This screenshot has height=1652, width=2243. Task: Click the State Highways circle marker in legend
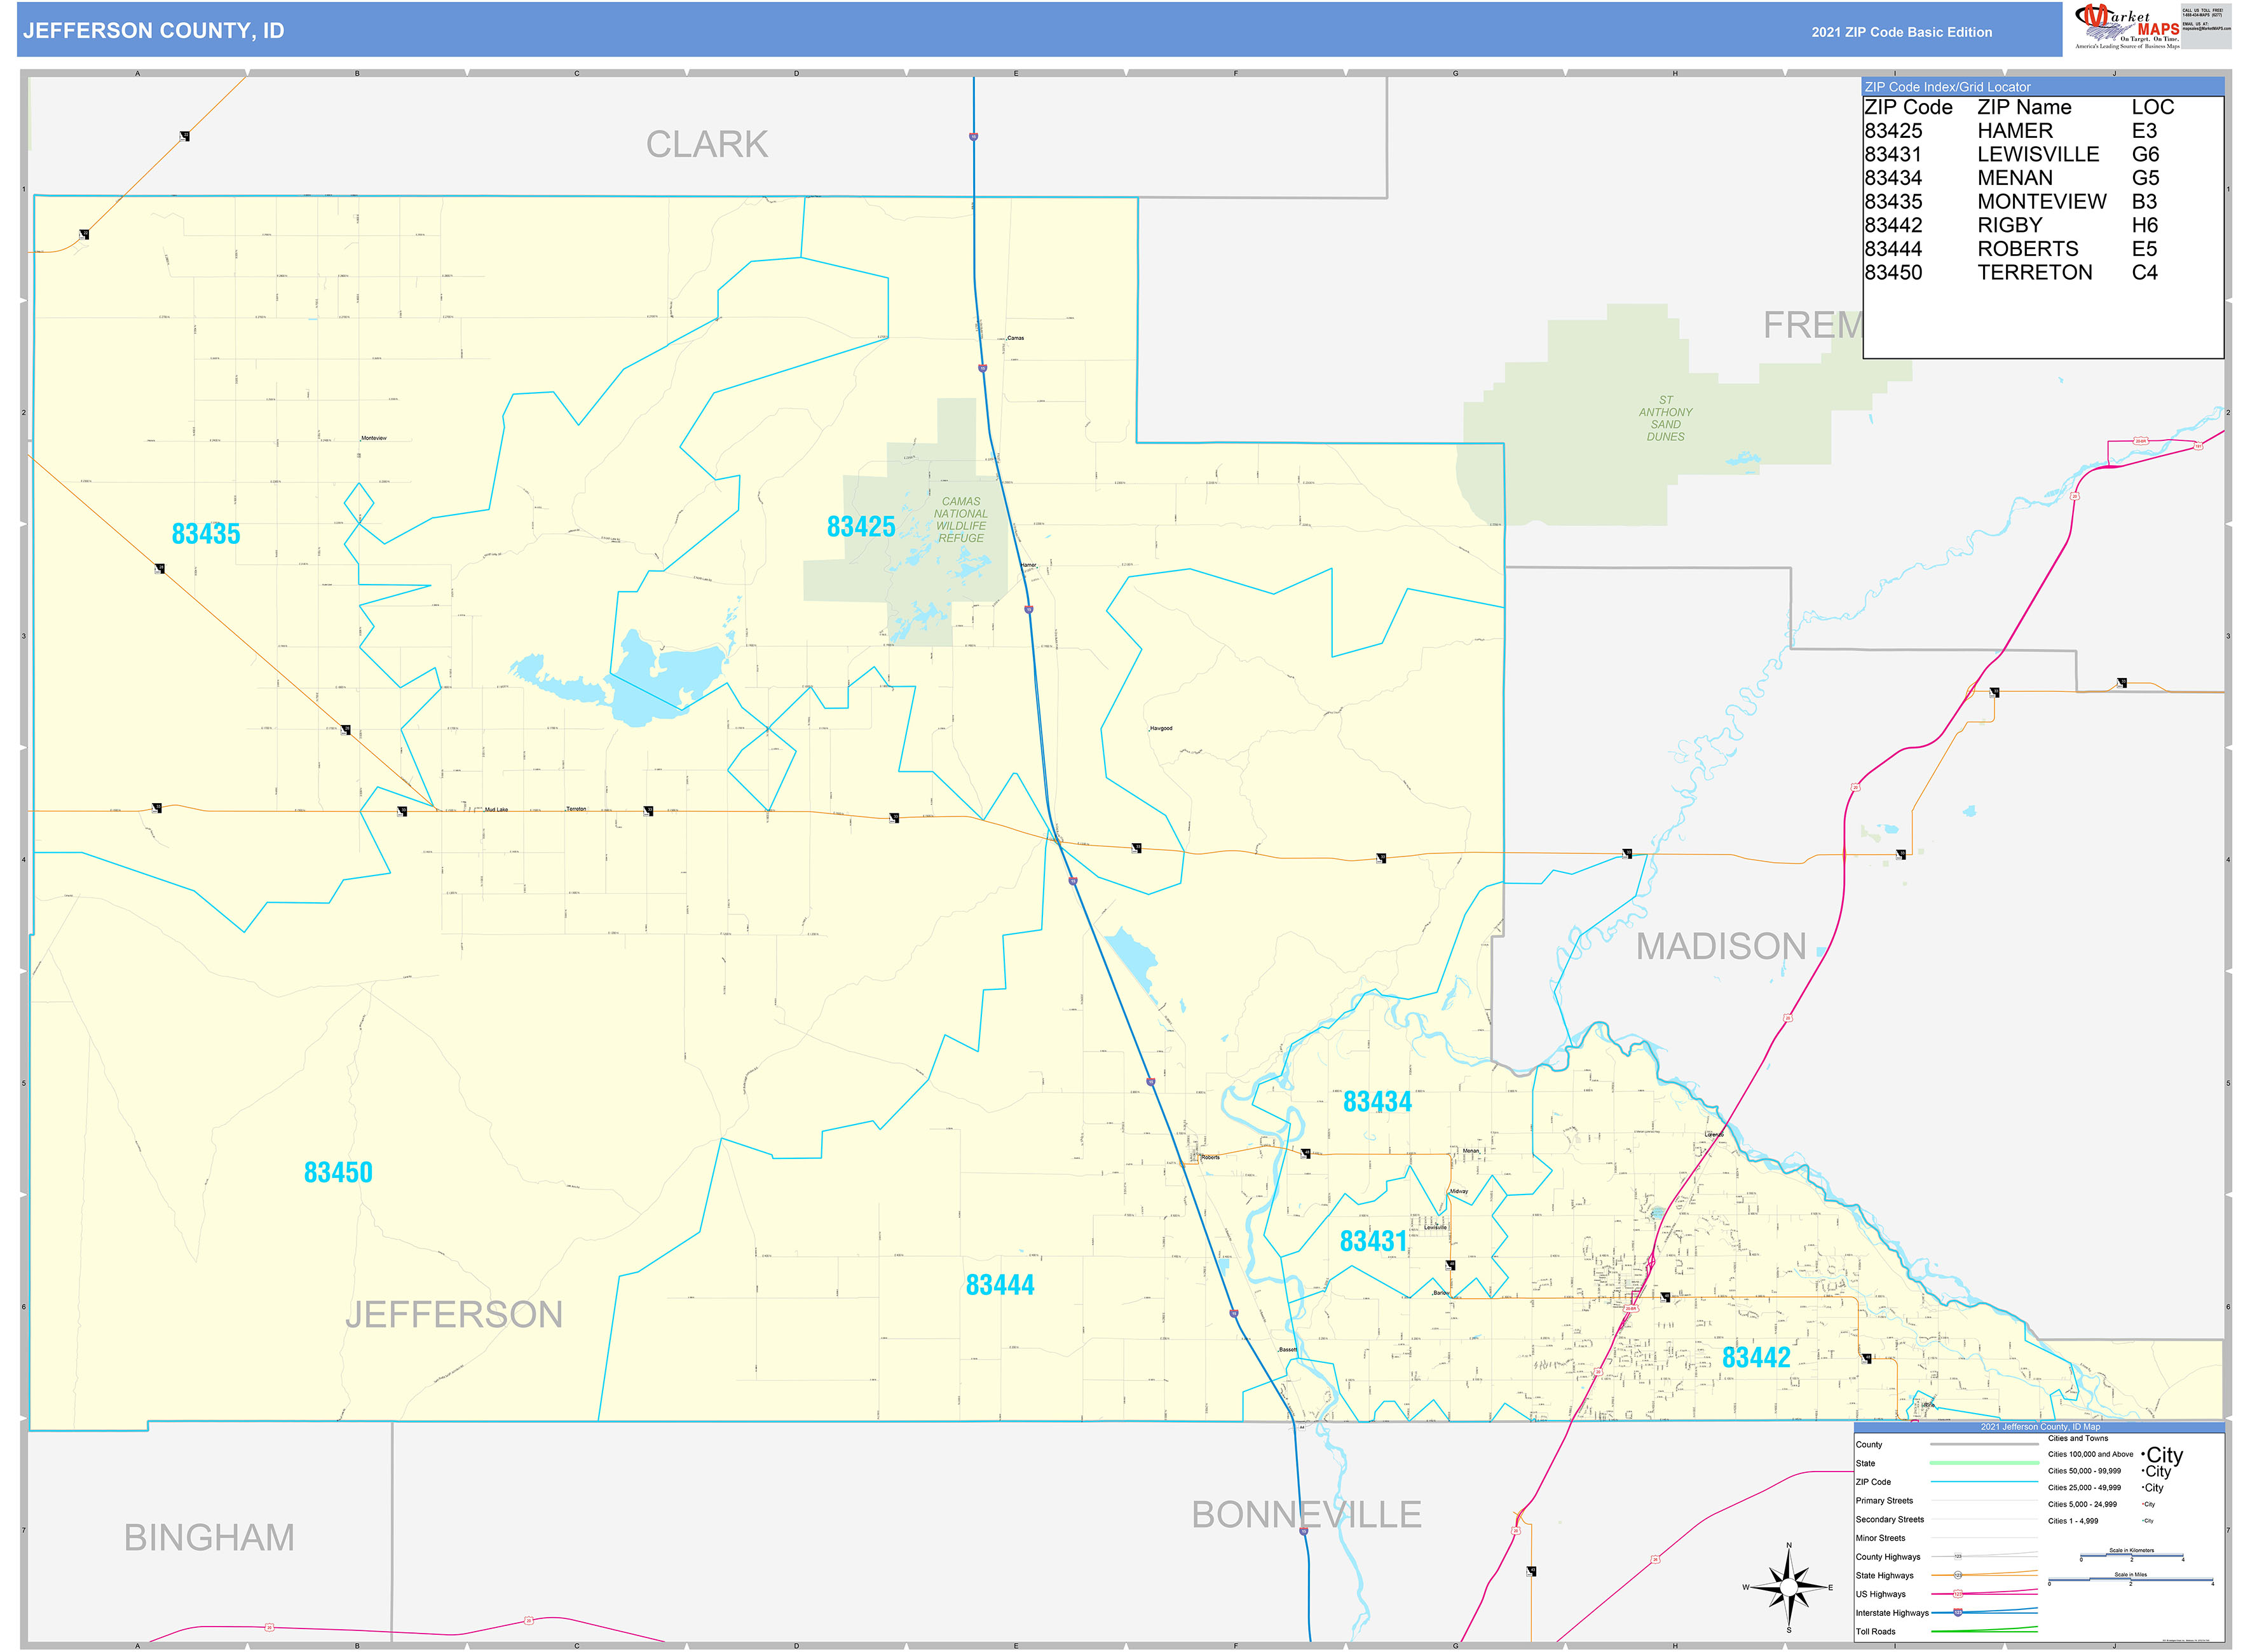click(1958, 1575)
